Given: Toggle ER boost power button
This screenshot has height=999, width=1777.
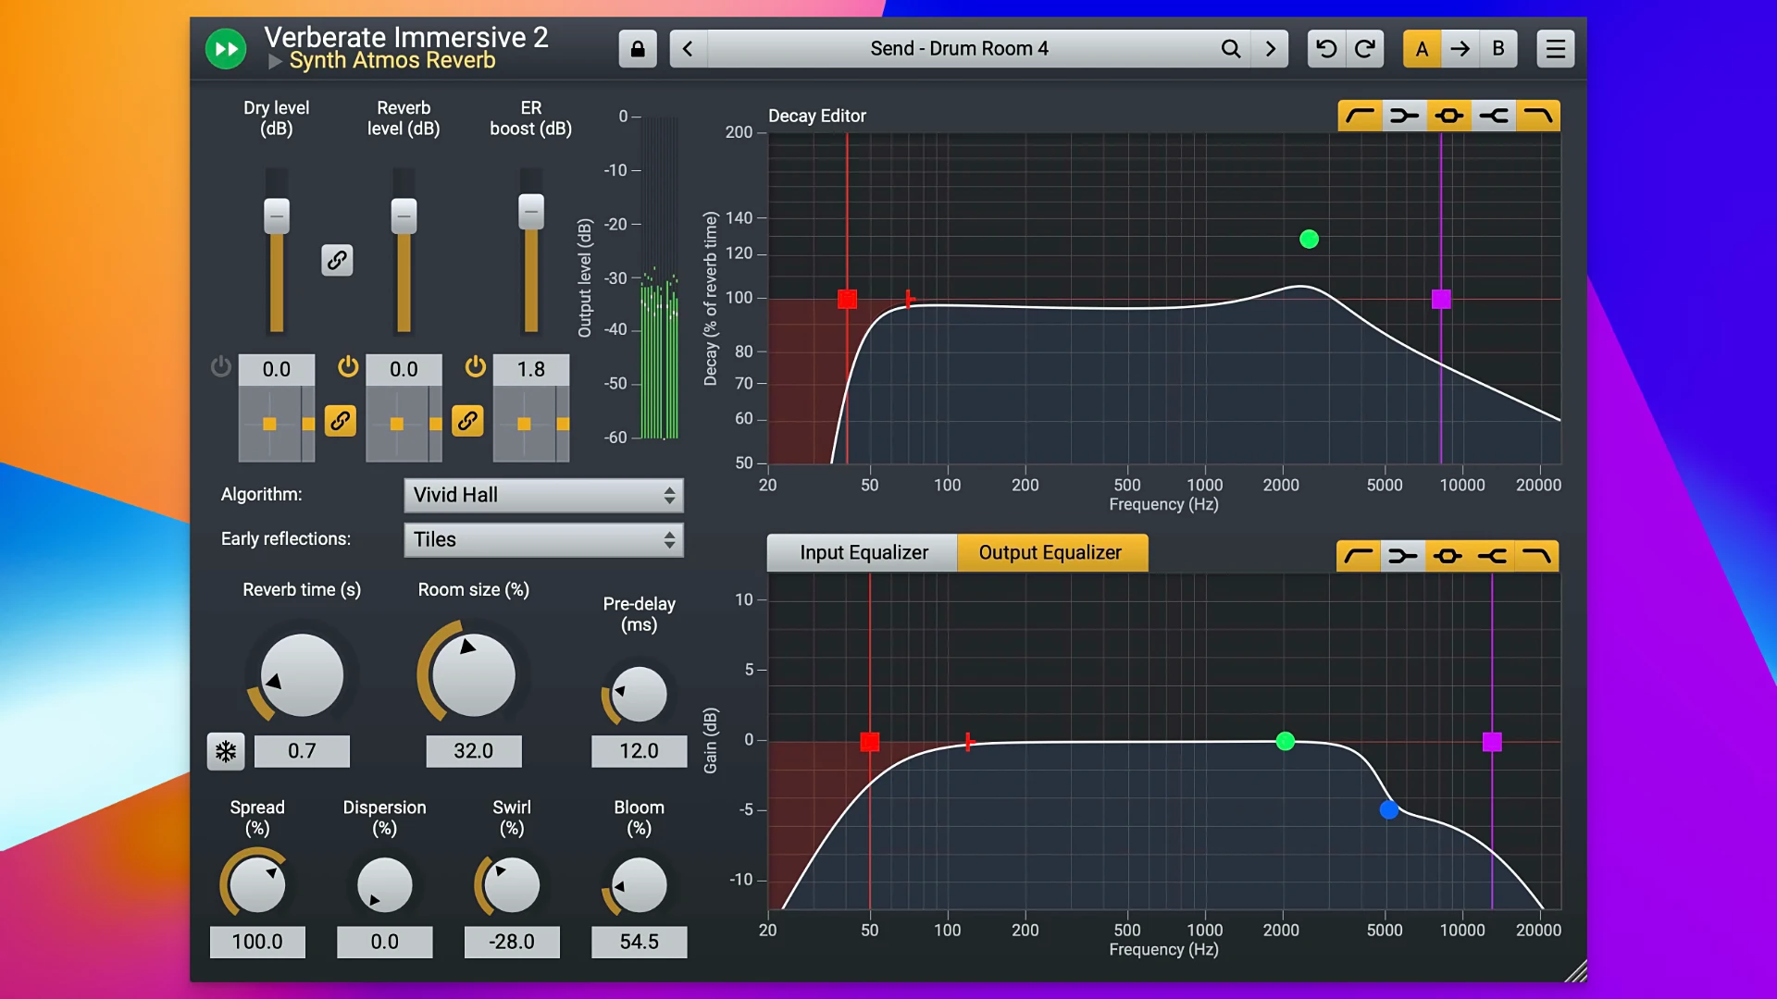Looking at the screenshot, I should 475,366.
